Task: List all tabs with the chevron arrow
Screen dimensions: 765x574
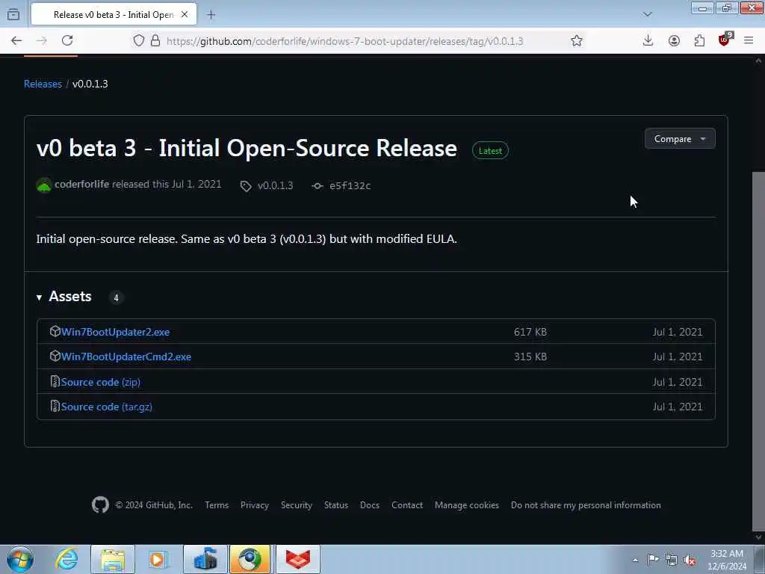Action: (648, 14)
